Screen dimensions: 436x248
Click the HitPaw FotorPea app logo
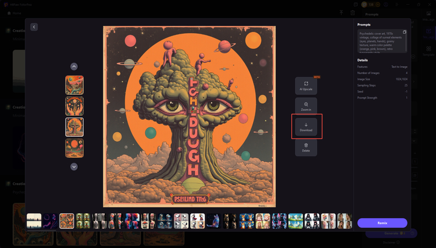6,4
